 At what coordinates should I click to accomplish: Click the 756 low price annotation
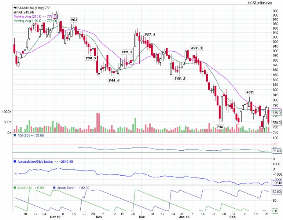coord(220,127)
